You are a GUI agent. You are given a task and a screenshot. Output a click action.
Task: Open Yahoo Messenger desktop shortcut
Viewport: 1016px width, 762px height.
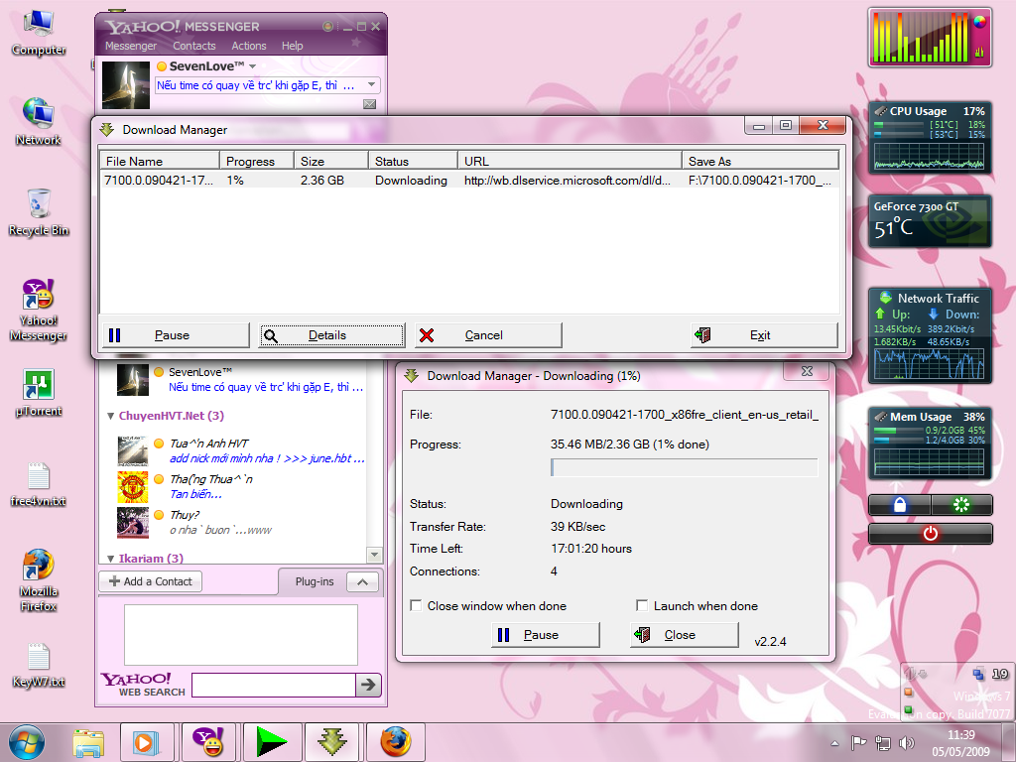[39, 298]
